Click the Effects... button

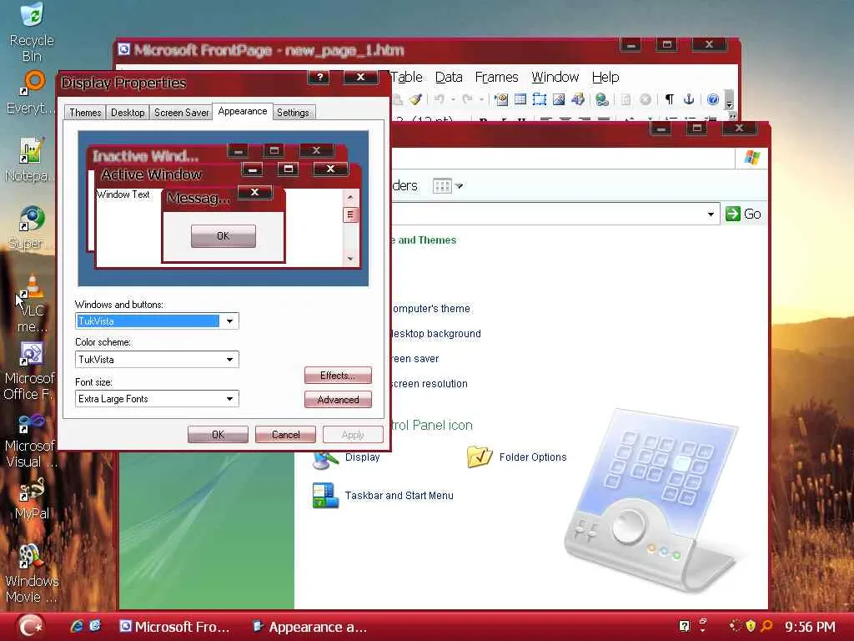click(338, 376)
